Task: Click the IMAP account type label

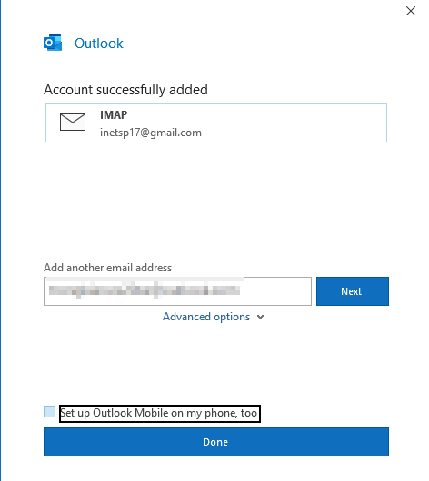Action: click(114, 115)
